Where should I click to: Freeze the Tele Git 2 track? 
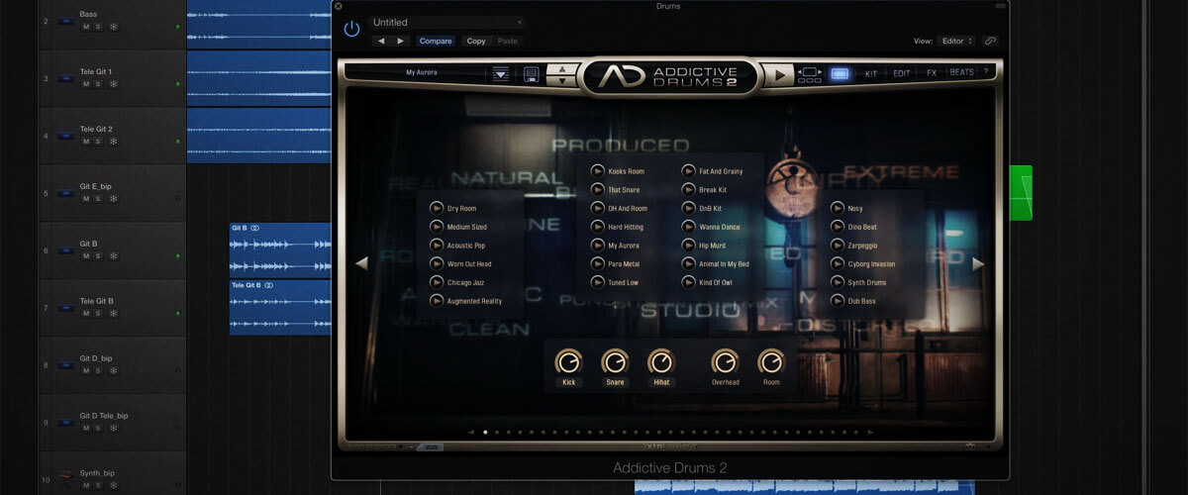coord(113,142)
